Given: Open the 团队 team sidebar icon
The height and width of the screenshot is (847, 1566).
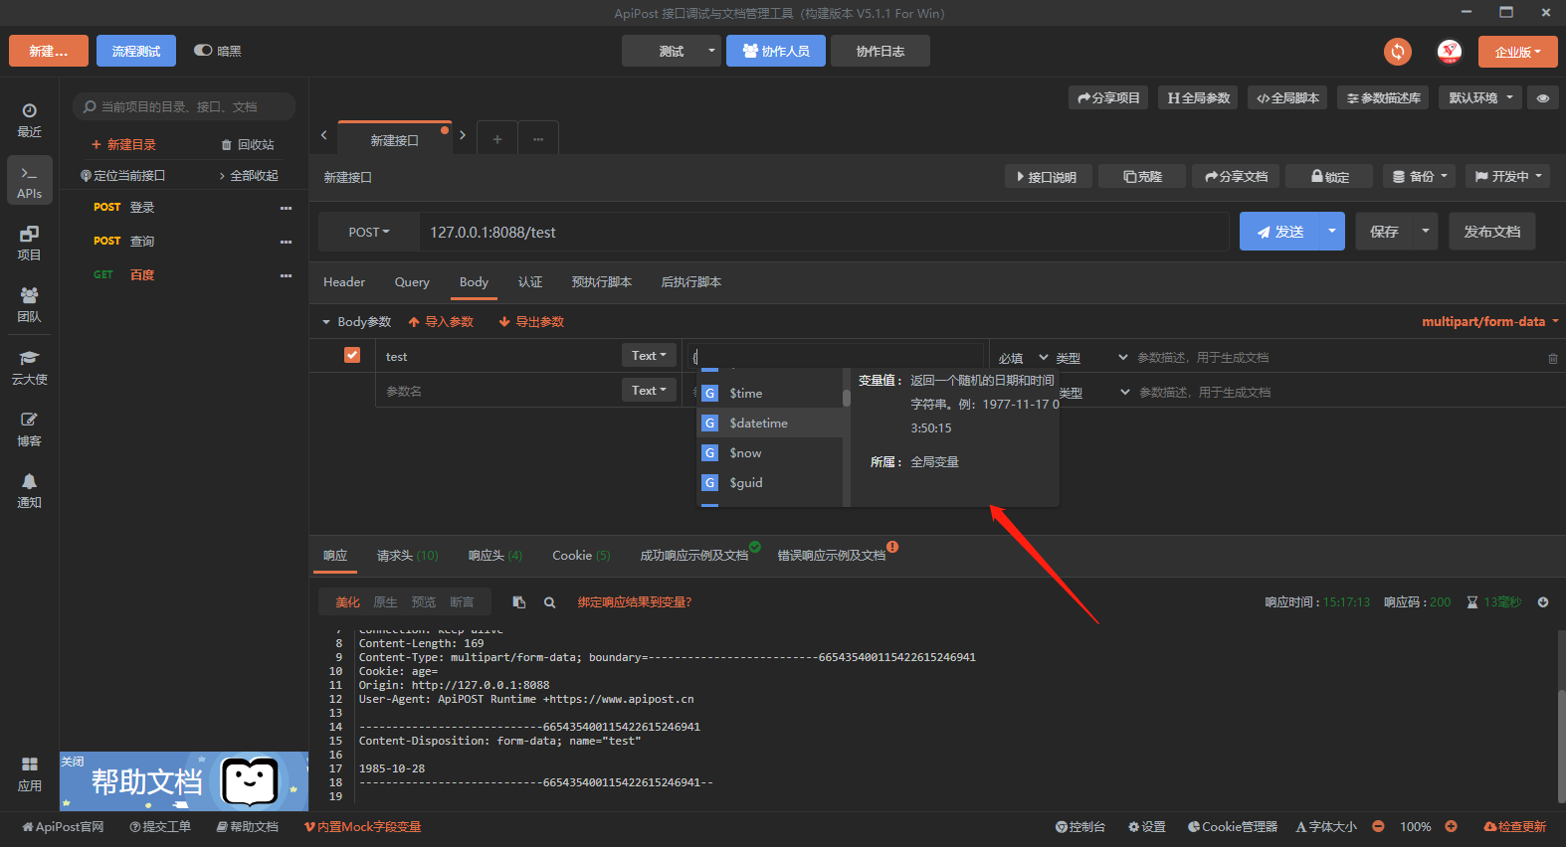Looking at the screenshot, I should point(29,305).
